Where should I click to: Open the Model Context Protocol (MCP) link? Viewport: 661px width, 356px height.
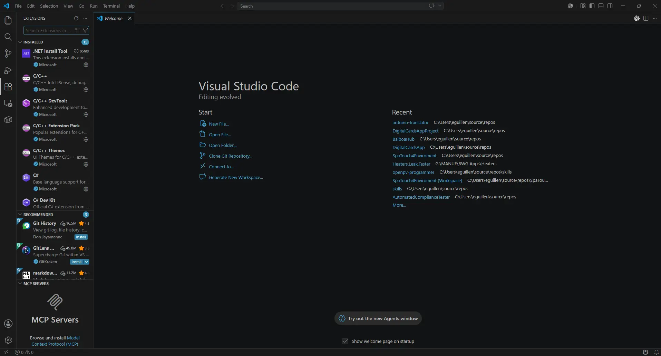click(x=55, y=341)
